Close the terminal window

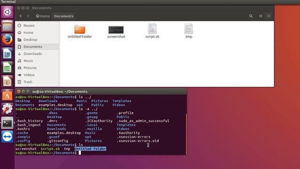[x=19, y=92]
